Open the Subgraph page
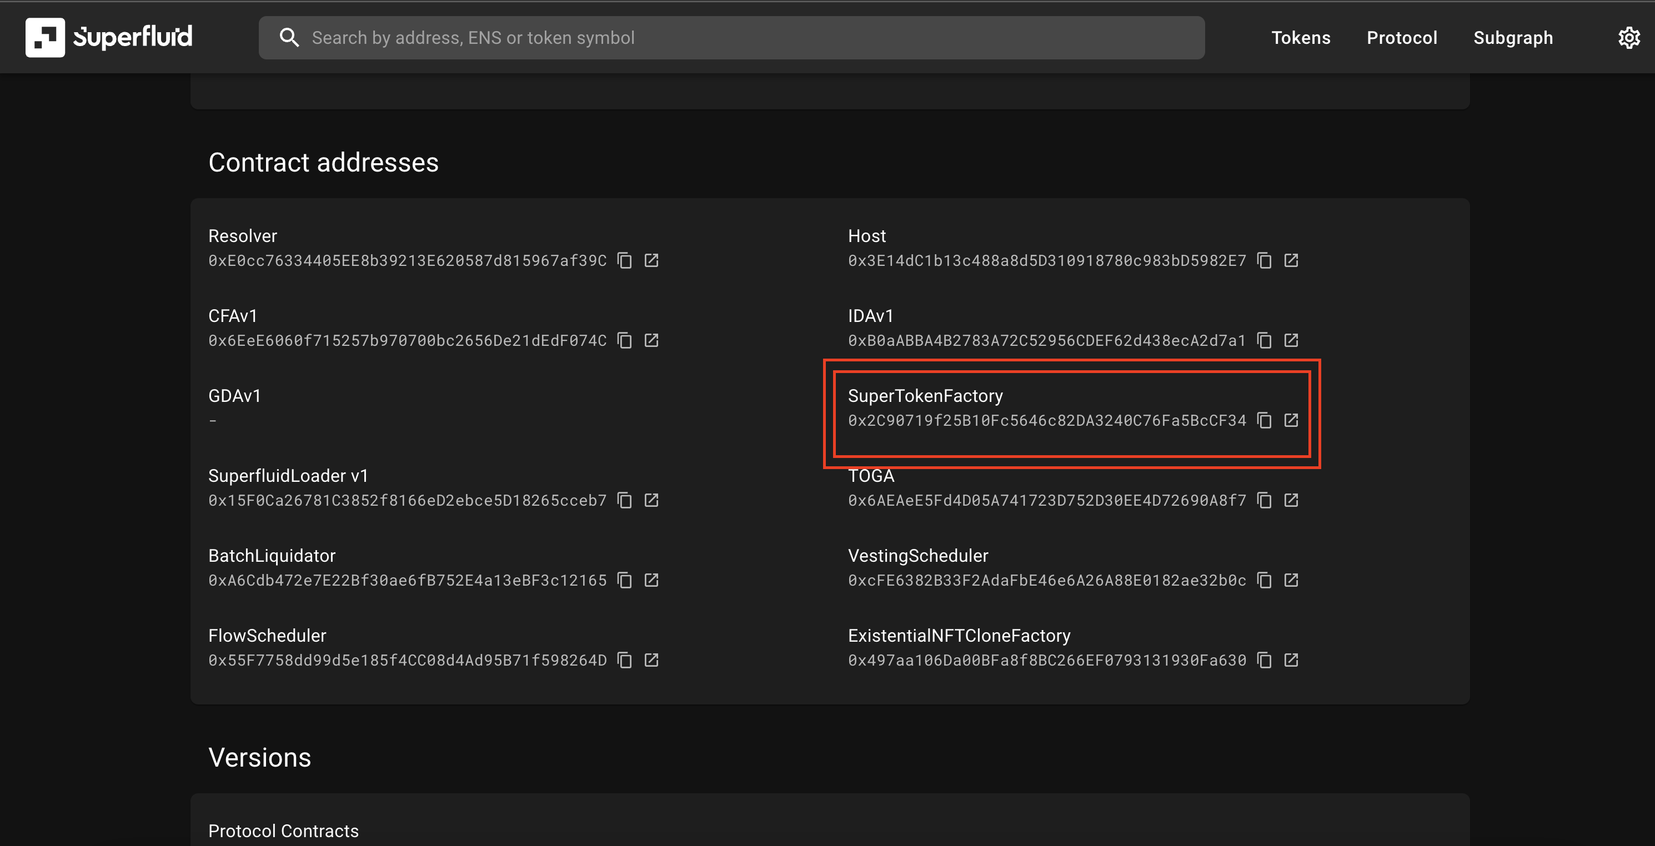The image size is (1655, 846). (1513, 38)
